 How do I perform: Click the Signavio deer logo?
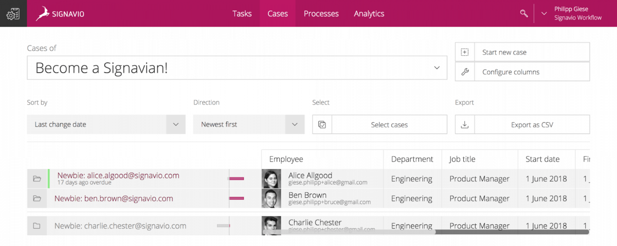click(43, 14)
